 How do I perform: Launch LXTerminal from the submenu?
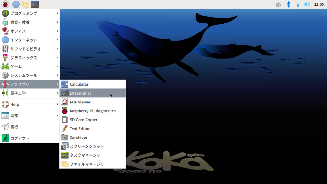80,93
